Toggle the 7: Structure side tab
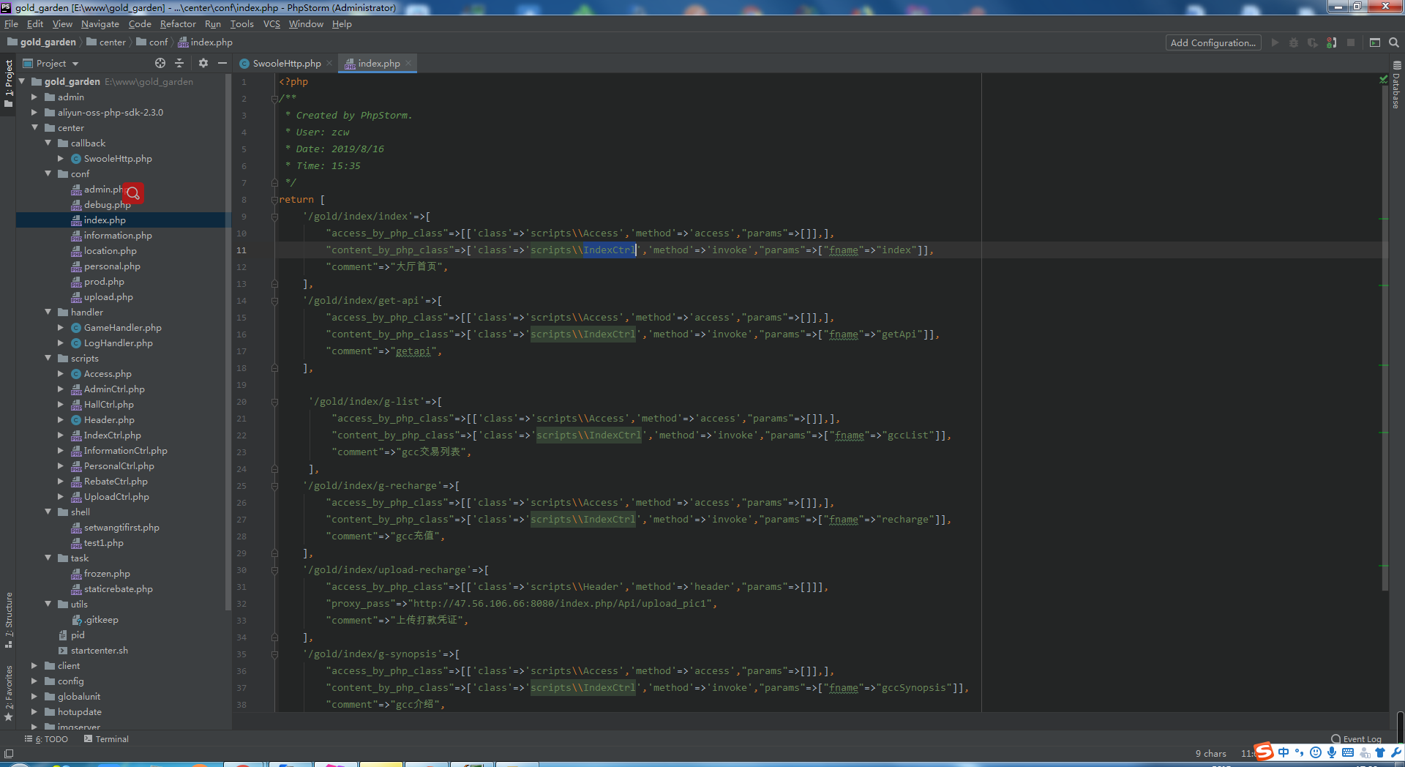The image size is (1405, 767). point(9,620)
